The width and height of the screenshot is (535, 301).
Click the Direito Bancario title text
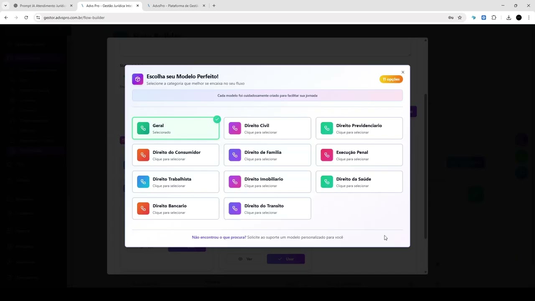[170, 206]
